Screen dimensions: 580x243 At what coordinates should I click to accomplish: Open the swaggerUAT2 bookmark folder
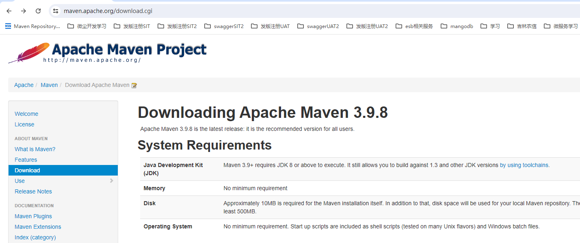coord(318,26)
